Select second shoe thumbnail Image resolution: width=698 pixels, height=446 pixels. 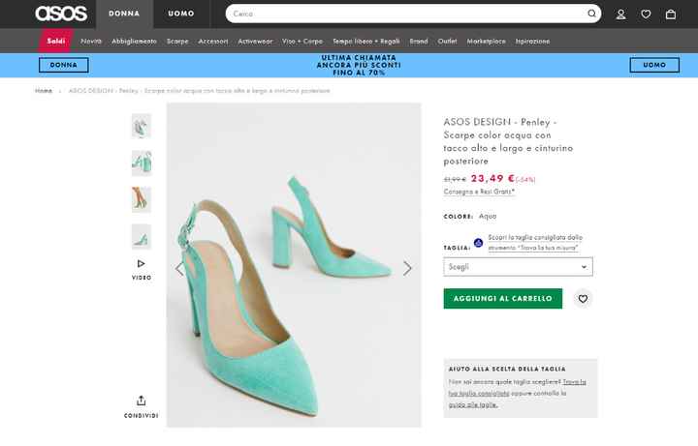[142, 164]
